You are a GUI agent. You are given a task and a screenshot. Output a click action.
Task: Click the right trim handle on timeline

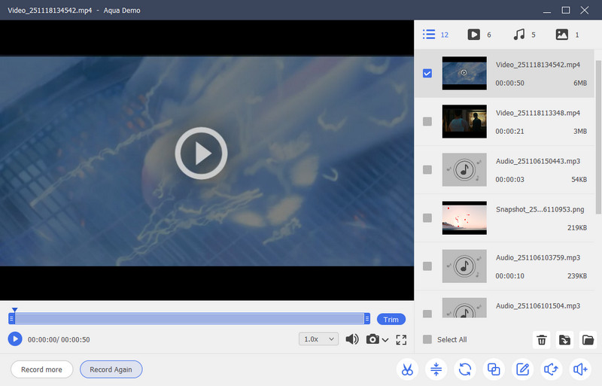367,318
